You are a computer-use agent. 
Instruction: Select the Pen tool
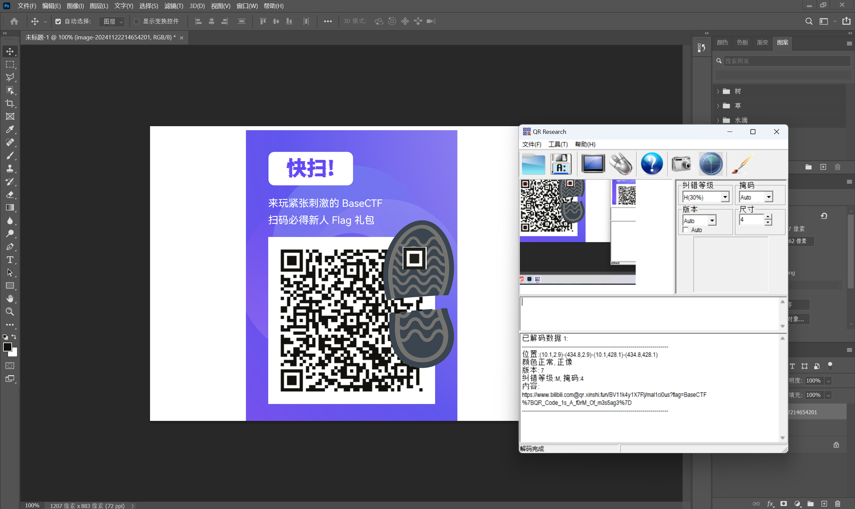click(10, 247)
